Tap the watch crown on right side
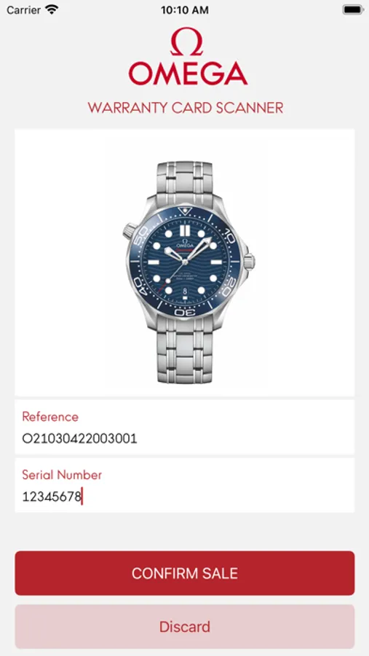Viewport: 369px width, 656px height. 249,262
